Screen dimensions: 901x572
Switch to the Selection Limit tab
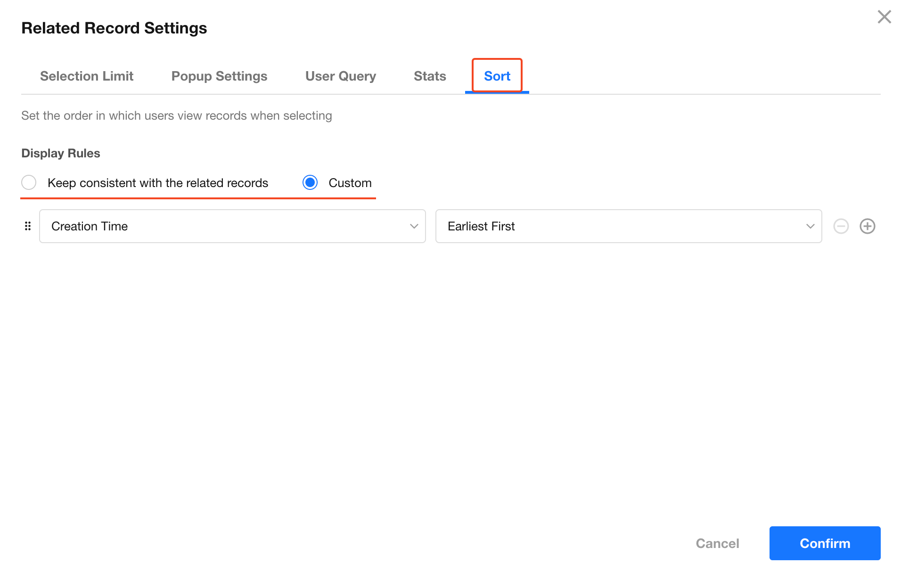(x=87, y=76)
